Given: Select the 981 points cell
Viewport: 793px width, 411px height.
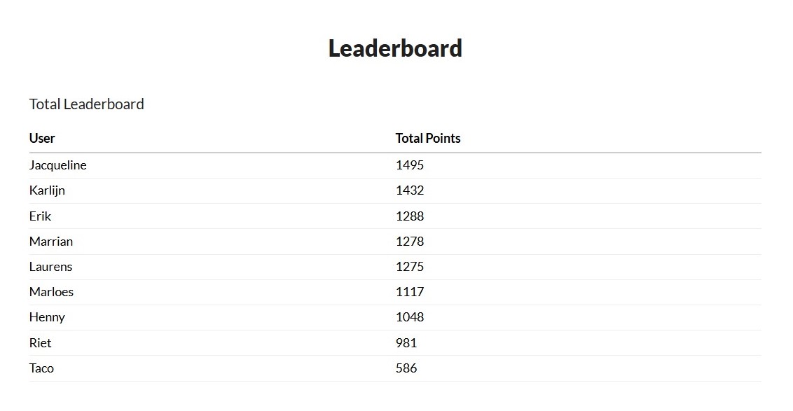Looking at the screenshot, I should [406, 343].
